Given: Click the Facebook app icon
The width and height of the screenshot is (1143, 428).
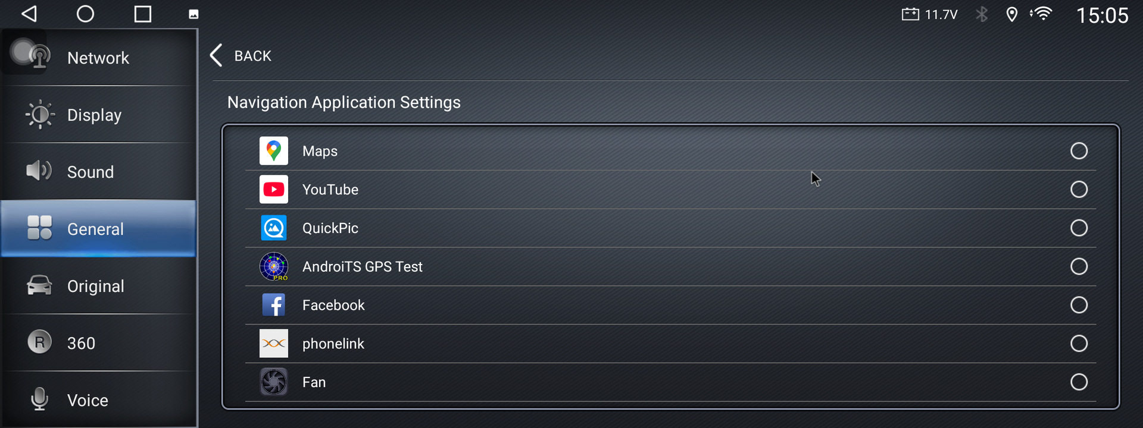Looking at the screenshot, I should 273,305.
